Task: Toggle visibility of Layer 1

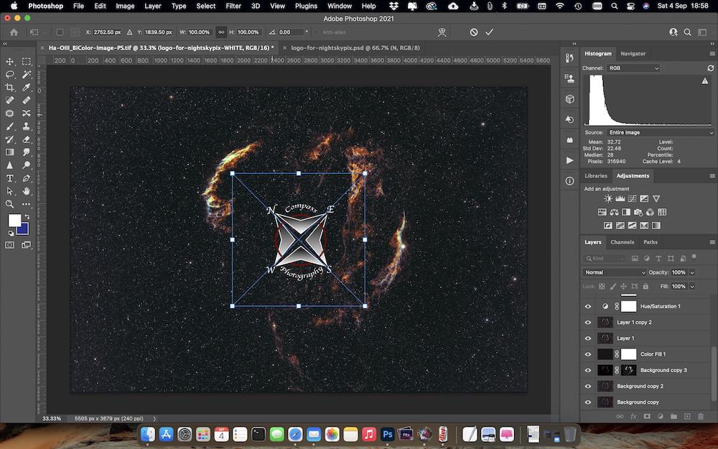Action: coord(588,338)
